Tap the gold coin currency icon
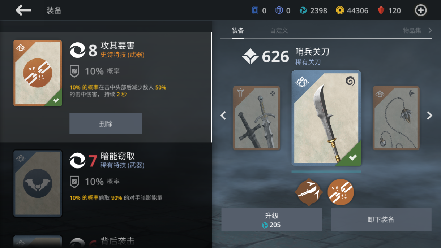The image size is (441, 248). [x=340, y=10]
